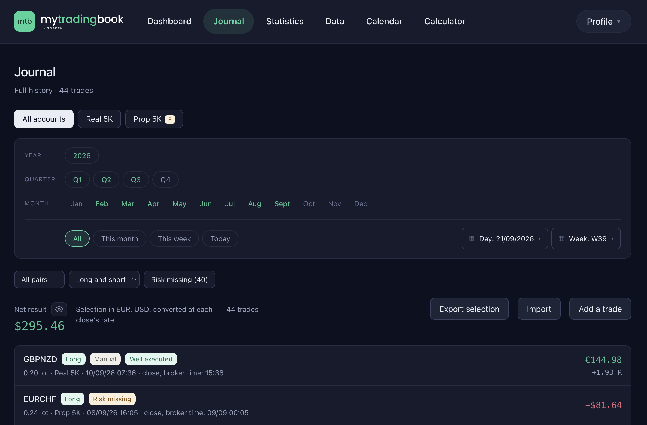Filter by month Mar
647x425 pixels.
128,203
